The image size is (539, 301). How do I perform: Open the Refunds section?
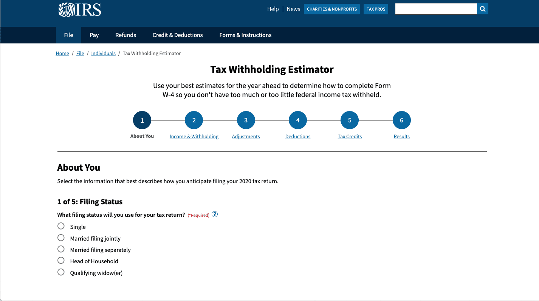pyautogui.click(x=125, y=35)
